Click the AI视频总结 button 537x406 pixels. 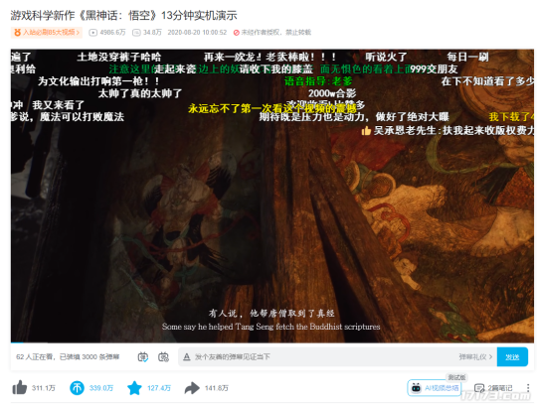pyautogui.click(x=435, y=388)
